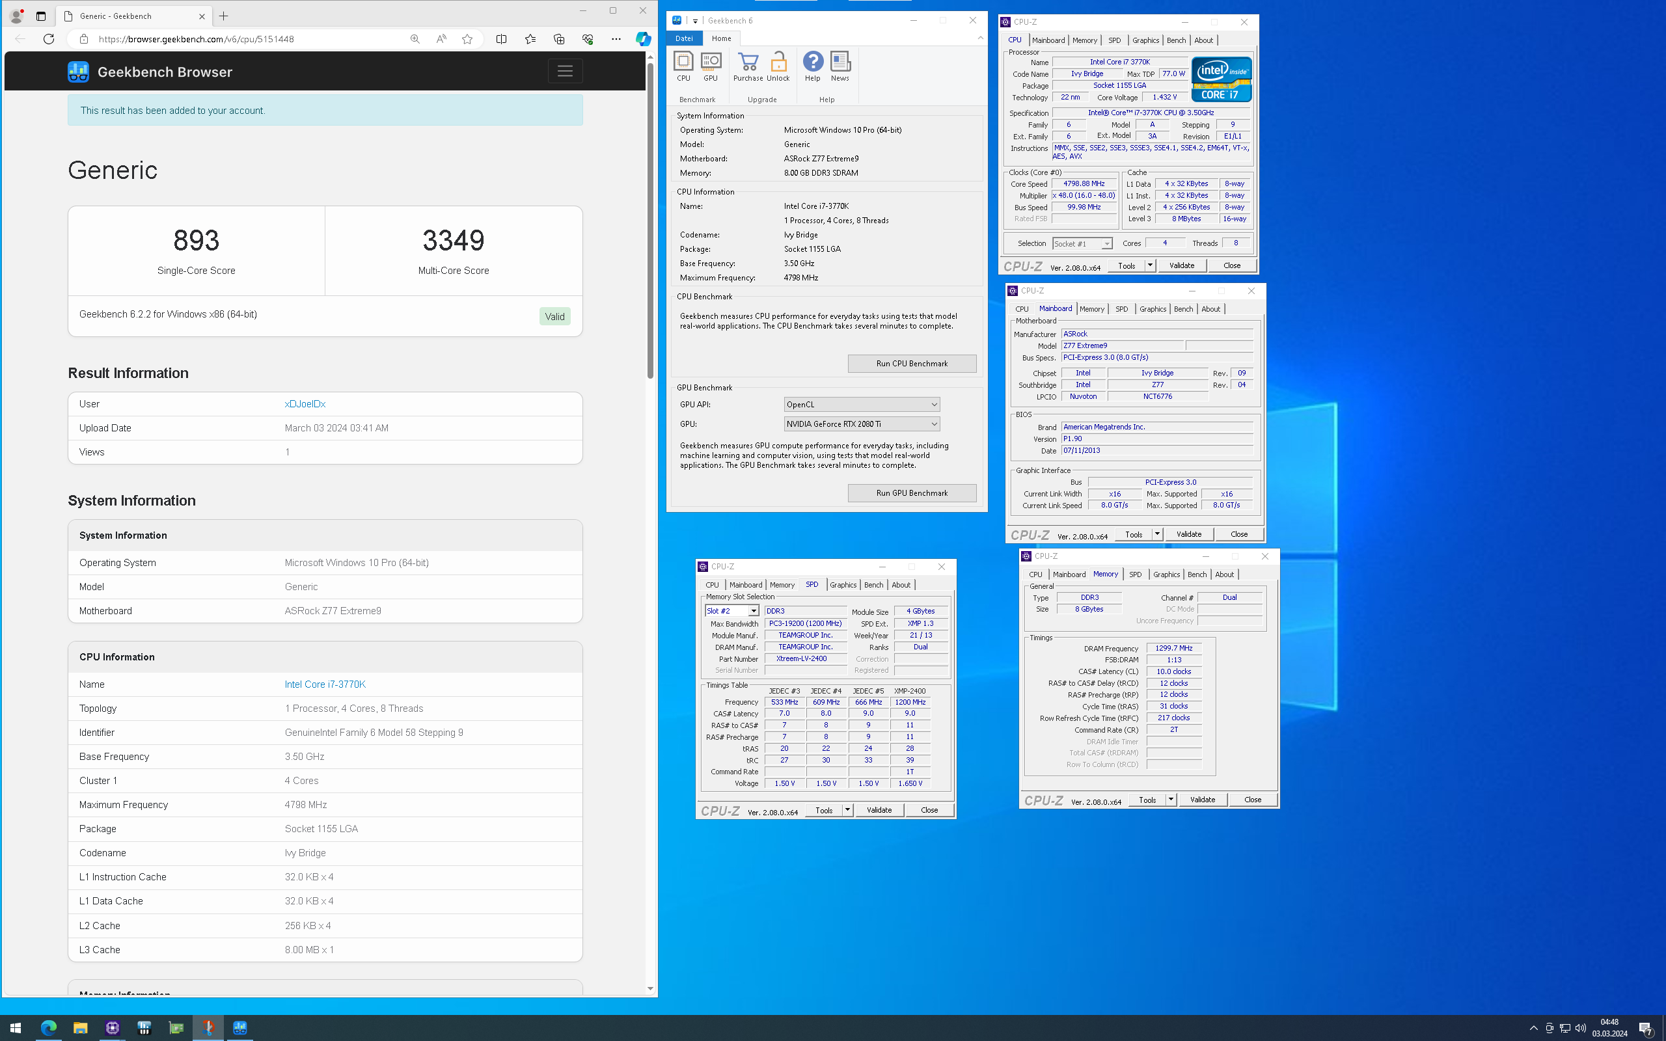Image resolution: width=1666 pixels, height=1041 pixels.
Task: Open the GPU API OpenCL dropdown
Action: (x=861, y=405)
